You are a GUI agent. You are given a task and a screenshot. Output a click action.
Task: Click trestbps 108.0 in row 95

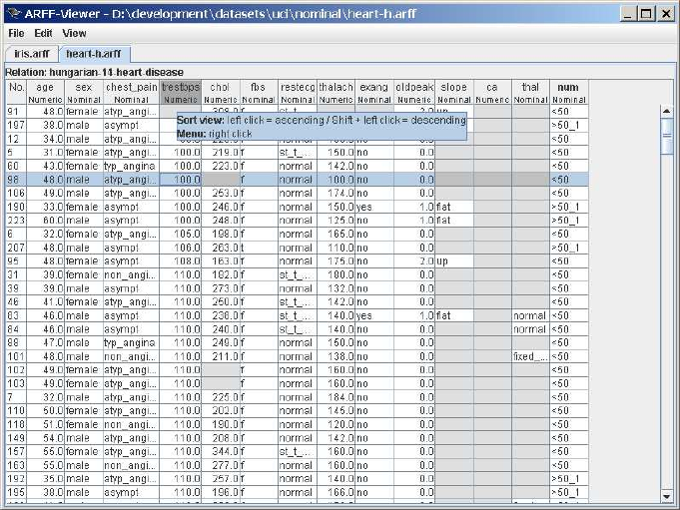[181, 261]
